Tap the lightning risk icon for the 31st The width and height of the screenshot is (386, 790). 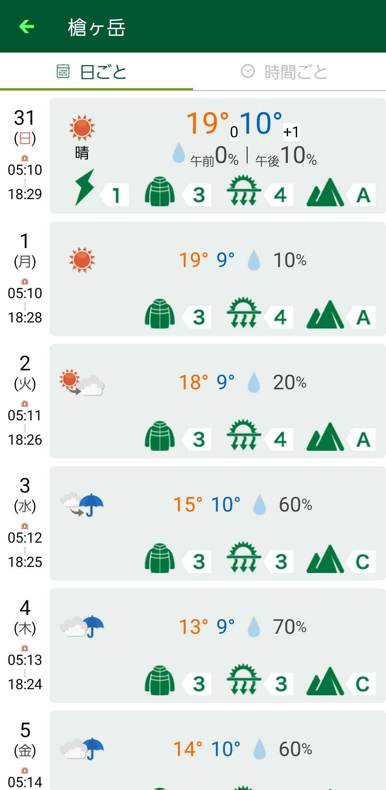(x=85, y=188)
